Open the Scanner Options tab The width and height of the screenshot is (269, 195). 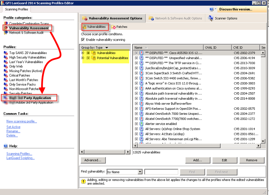223,18
